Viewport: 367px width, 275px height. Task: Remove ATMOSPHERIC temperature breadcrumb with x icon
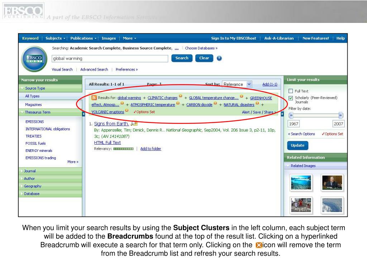178,103
